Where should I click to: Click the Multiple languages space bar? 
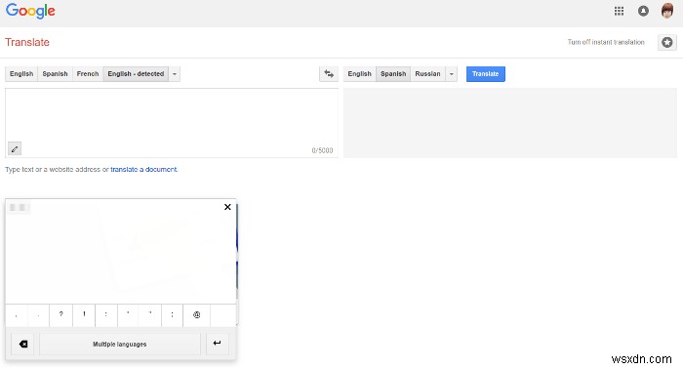coord(120,345)
